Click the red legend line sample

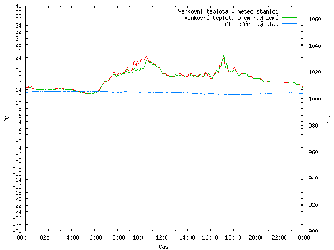[x=289, y=11]
